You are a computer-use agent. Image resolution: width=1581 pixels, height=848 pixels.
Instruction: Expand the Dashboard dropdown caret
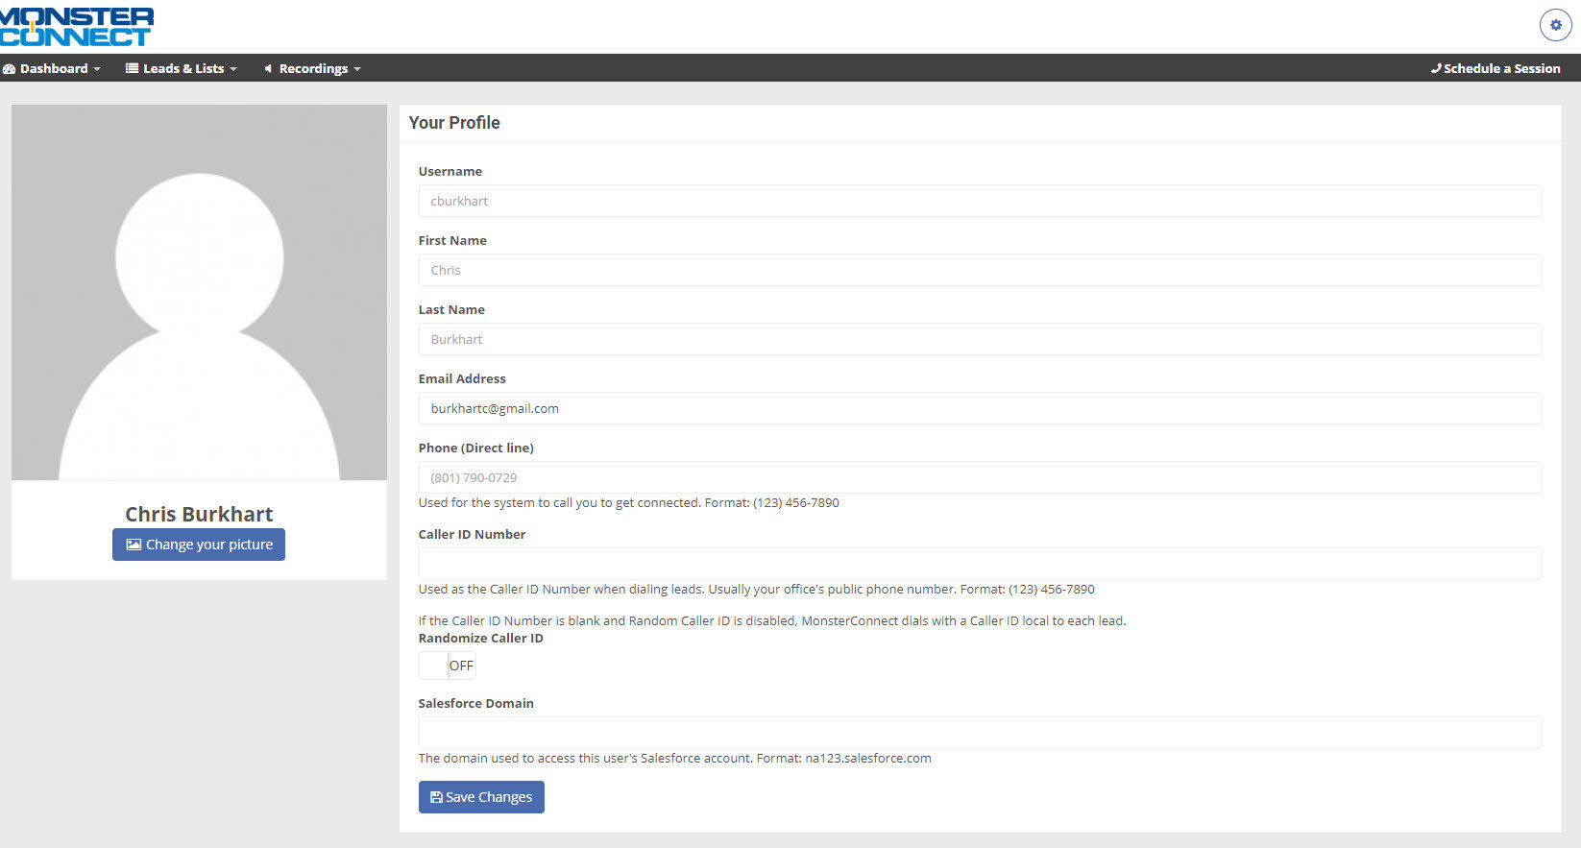pyautogui.click(x=97, y=69)
